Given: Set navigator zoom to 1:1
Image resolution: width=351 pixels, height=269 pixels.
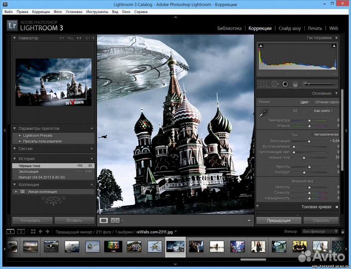Looking at the screenshot, I should pyautogui.click(x=79, y=38).
